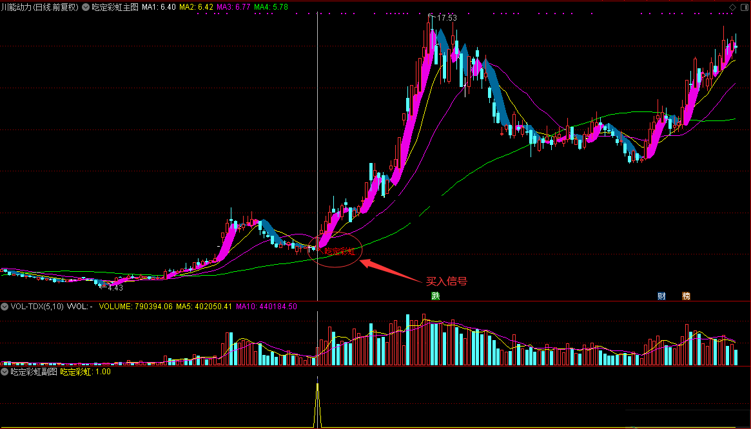
Task: Click the green 跌 marker icon
Action: click(436, 296)
